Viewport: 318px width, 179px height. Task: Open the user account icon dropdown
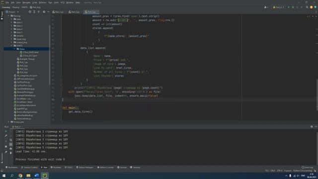point(266,7)
